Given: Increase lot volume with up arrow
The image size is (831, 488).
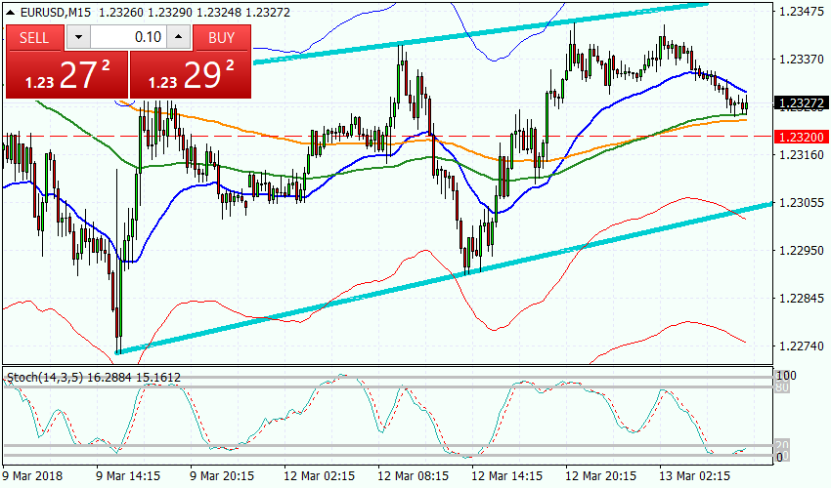Looking at the screenshot, I should coord(178,38).
